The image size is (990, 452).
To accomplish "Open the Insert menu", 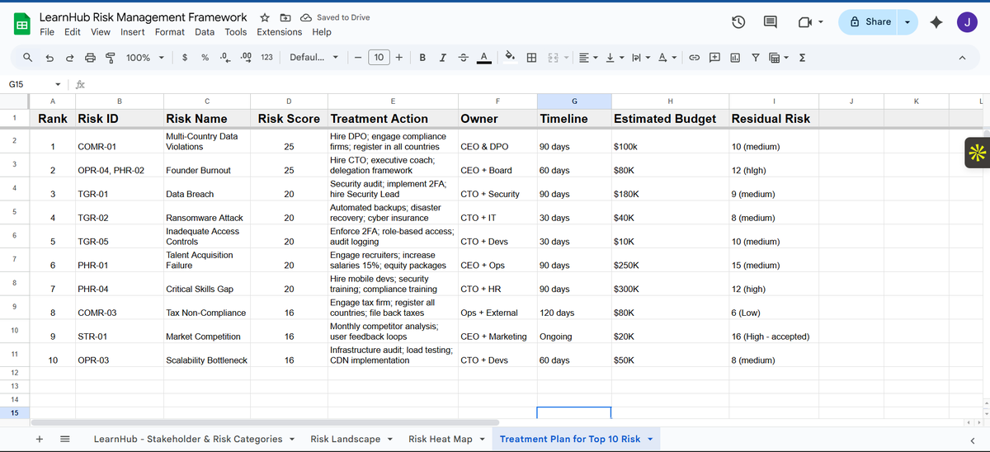I will 132,32.
